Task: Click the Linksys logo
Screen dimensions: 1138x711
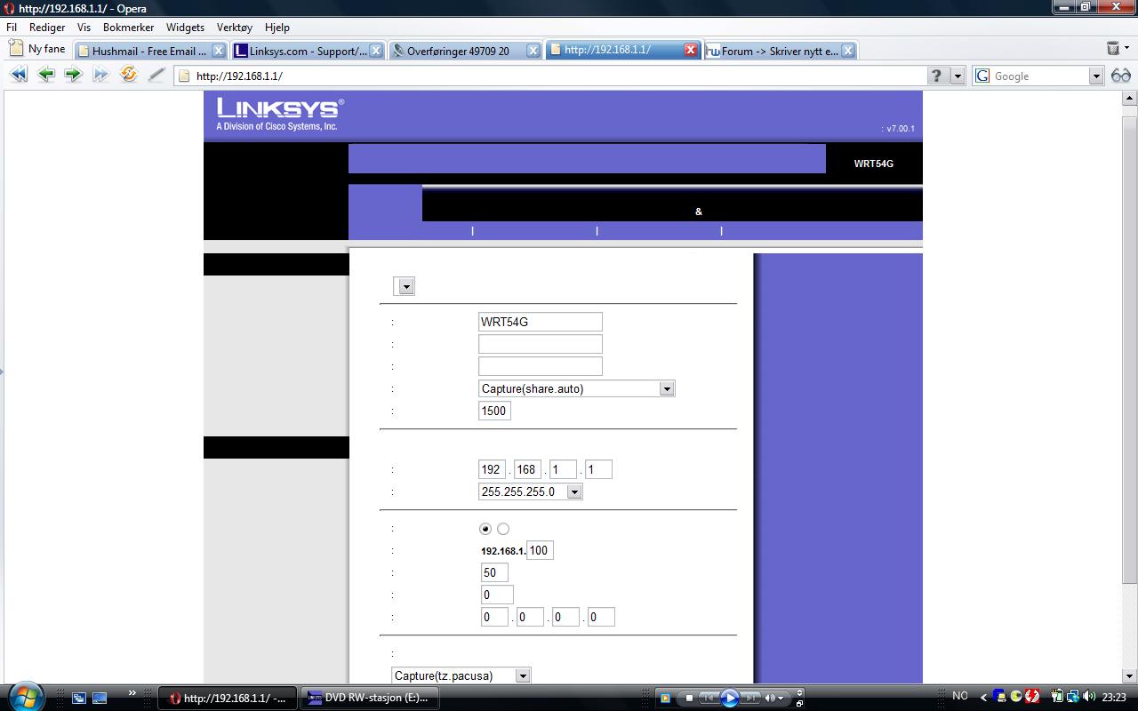Action: click(280, 114)
